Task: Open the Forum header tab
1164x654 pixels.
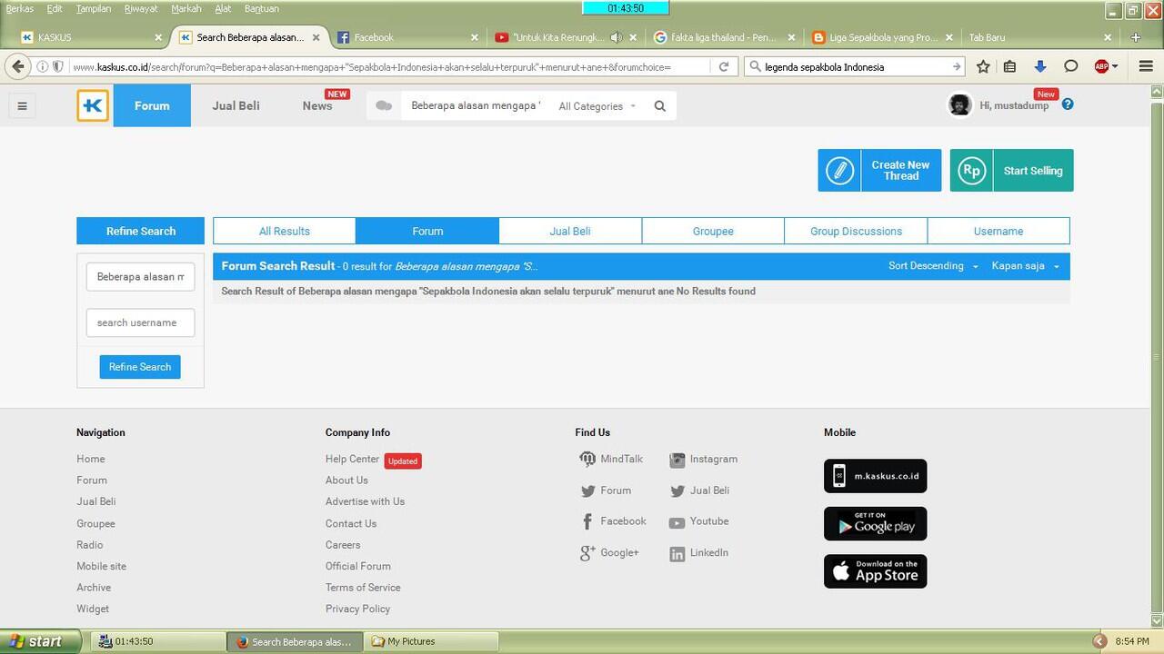Action: [152, 105]
